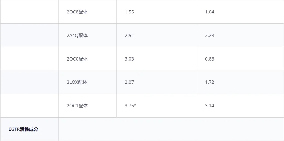Viewport: 284px width, 141px height.
Task: Click empty first-column cell beside 2OC8配体
Action: tap(29, 12)
